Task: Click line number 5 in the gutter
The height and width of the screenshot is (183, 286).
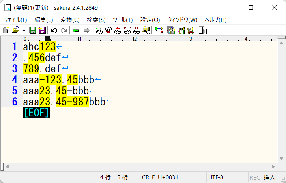Action: point(15,91)
